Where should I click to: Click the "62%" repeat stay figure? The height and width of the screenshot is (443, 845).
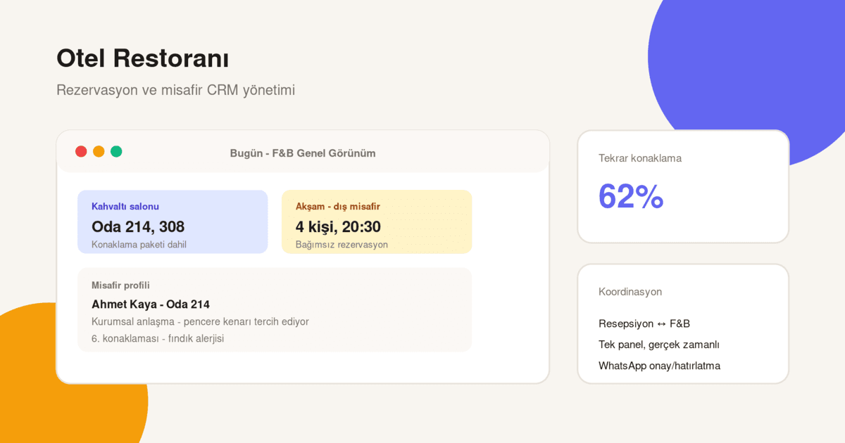[x=631, y=196]
